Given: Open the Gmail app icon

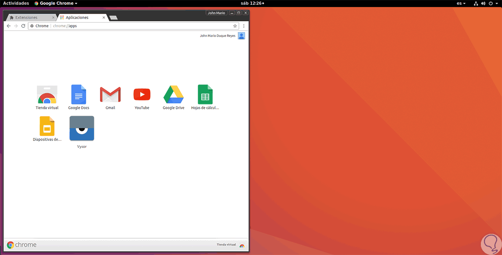Looking at the screenshot, I should [110, 95].
